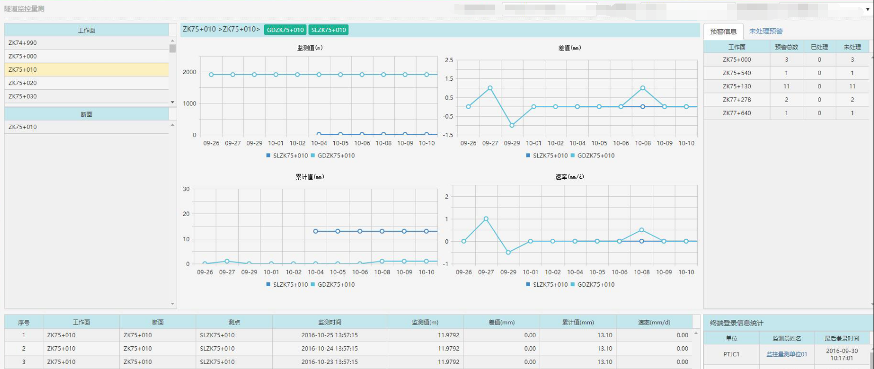Select ZK75+000 in the work face list

point(86,56)
